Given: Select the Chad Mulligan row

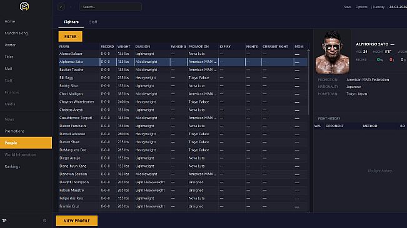Looking at the screenshot, I should (x=183, y=94).
